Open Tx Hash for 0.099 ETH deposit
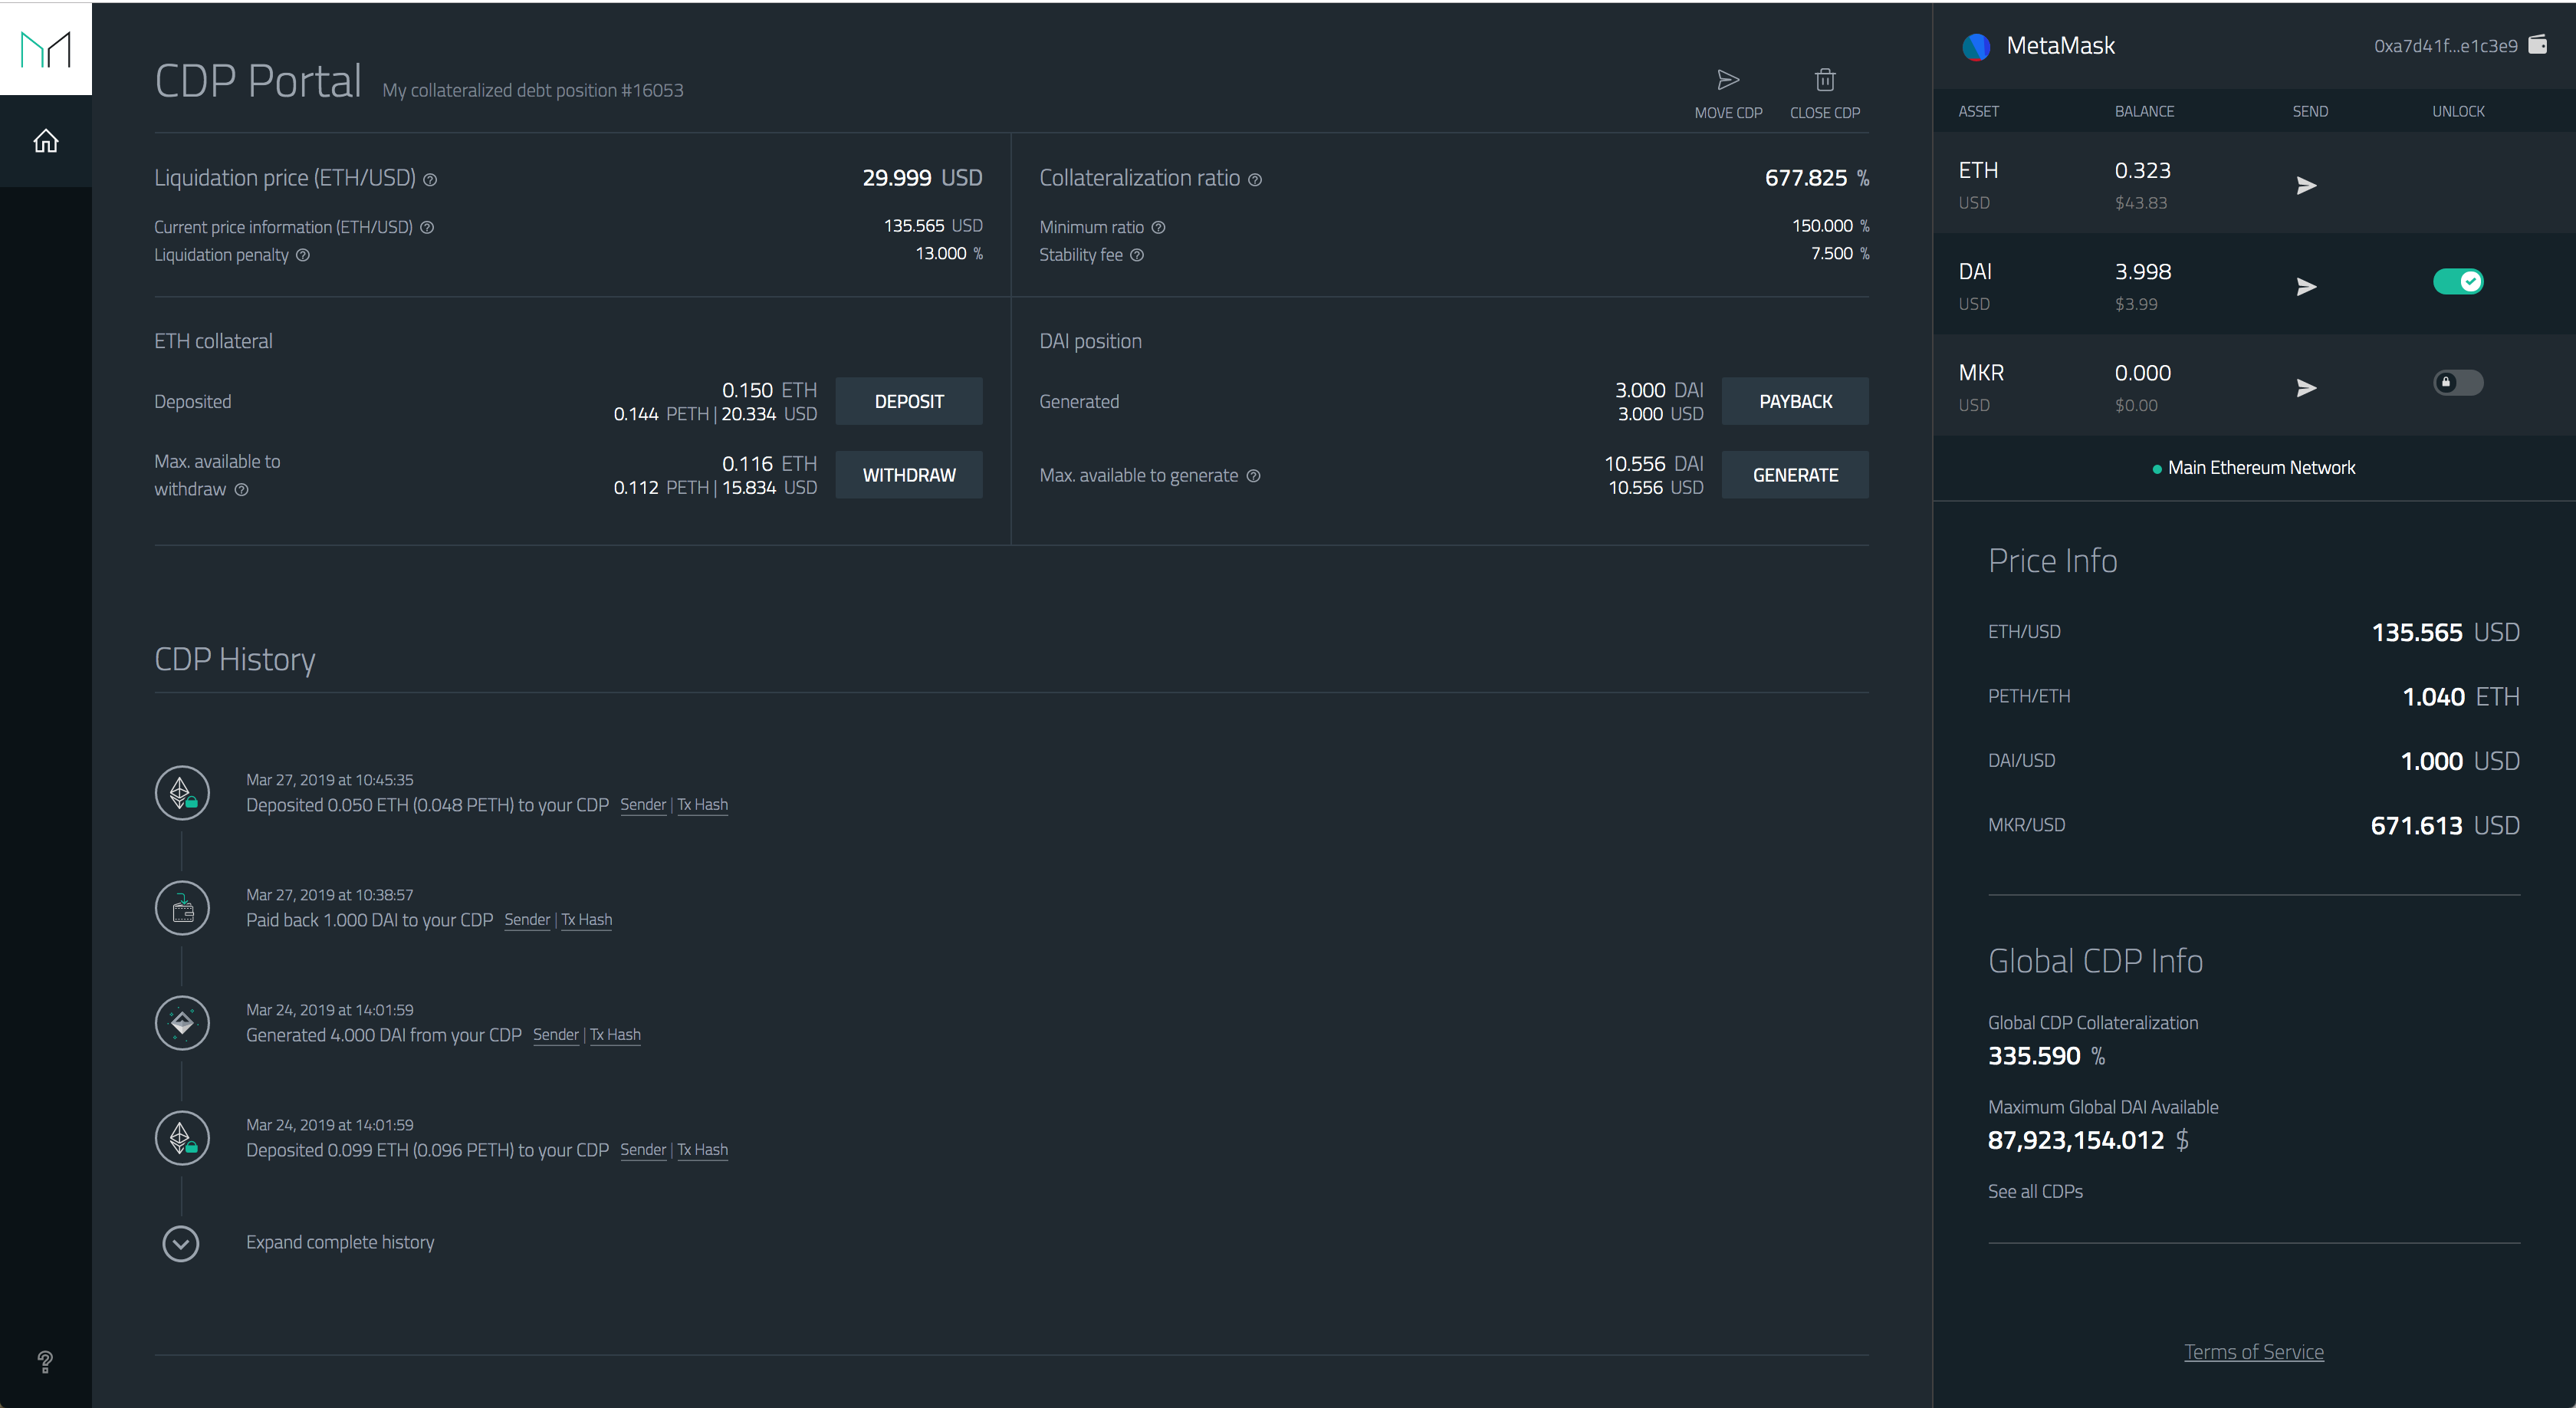2576x1408 pixels. [x=702, y=1150]
